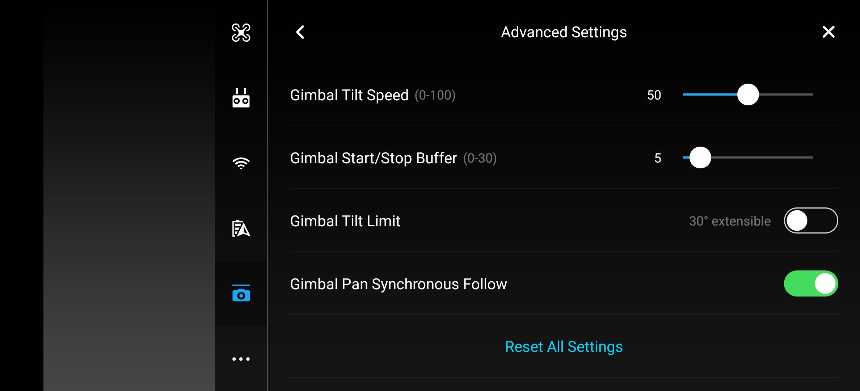
Task: Click the right end of Start/Stop Buffer track
Action: tap(810, 157)
